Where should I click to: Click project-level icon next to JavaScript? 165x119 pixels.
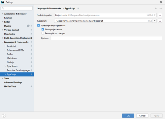(31, 46)
